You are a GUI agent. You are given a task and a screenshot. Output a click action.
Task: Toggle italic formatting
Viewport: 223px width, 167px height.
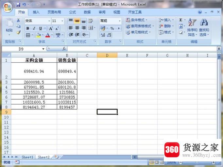(x=34, y=28)
